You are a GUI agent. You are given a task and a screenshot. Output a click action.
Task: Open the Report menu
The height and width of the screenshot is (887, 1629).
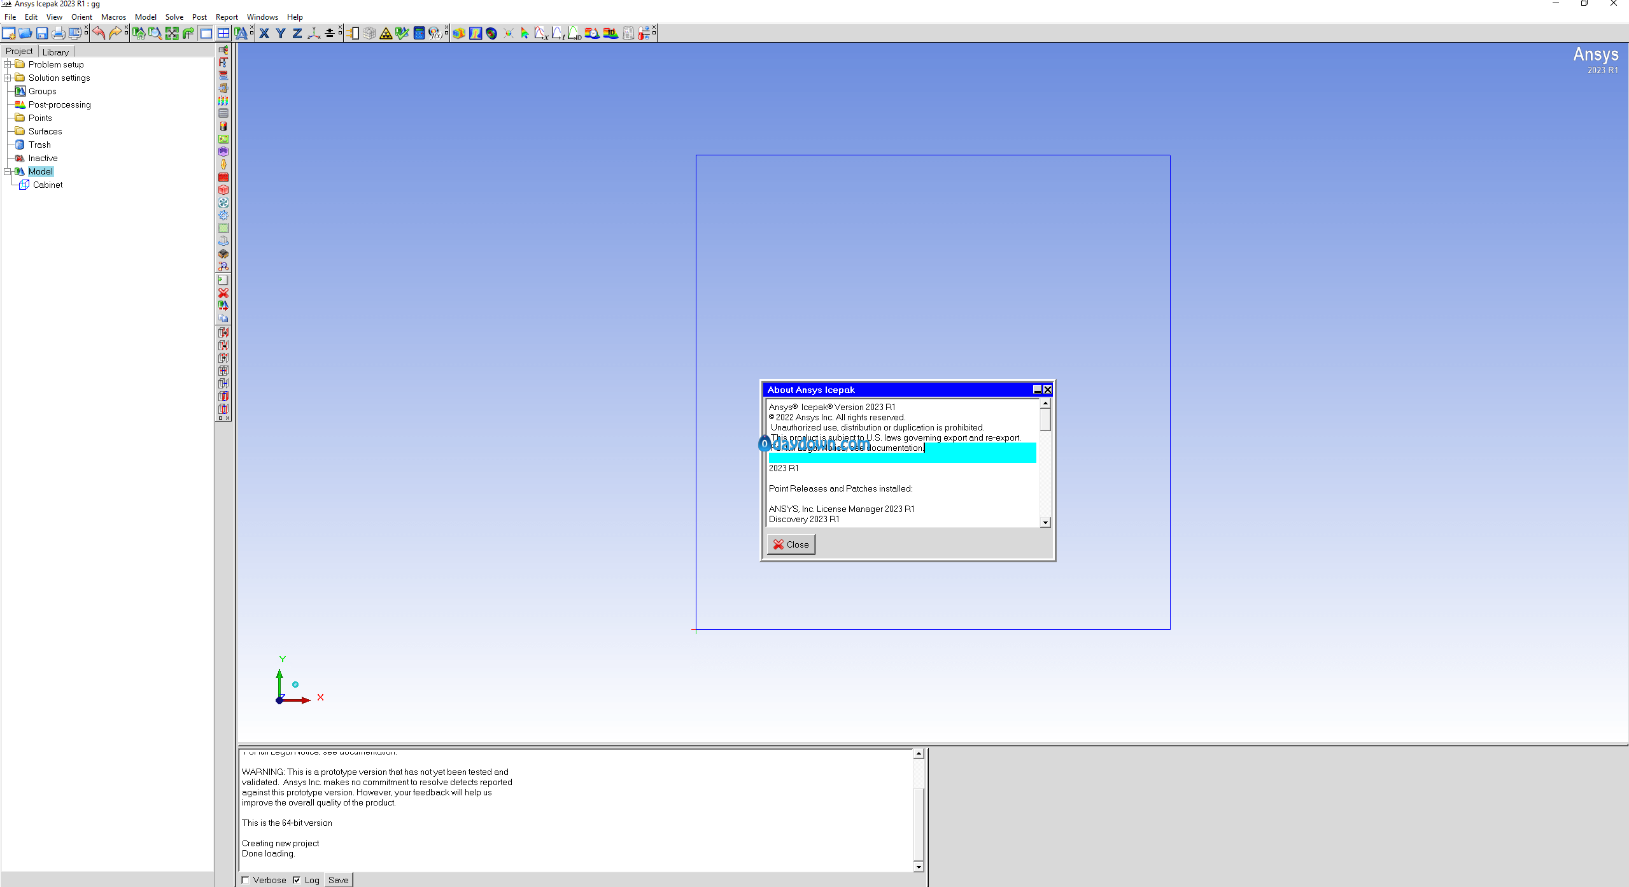tap(227, 17)
